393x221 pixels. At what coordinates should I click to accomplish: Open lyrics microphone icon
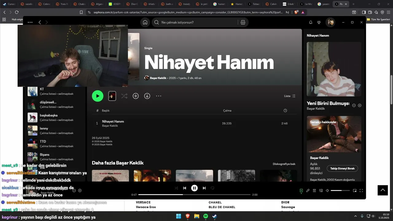(x=308, y=191)
